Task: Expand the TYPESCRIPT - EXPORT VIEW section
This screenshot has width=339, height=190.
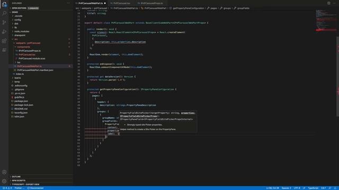Action: [25, 184]
